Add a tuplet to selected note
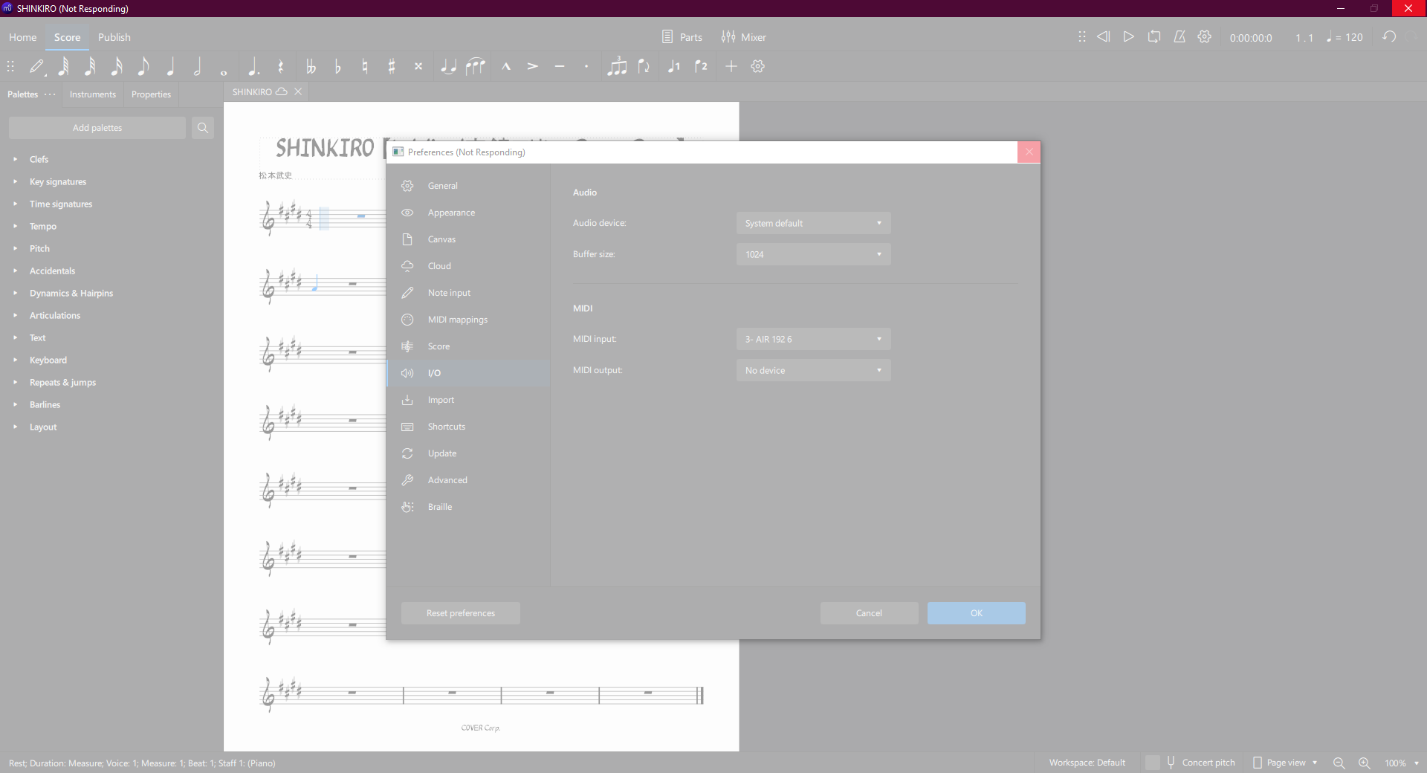The image size is (1427, 773). coord(618,66)
